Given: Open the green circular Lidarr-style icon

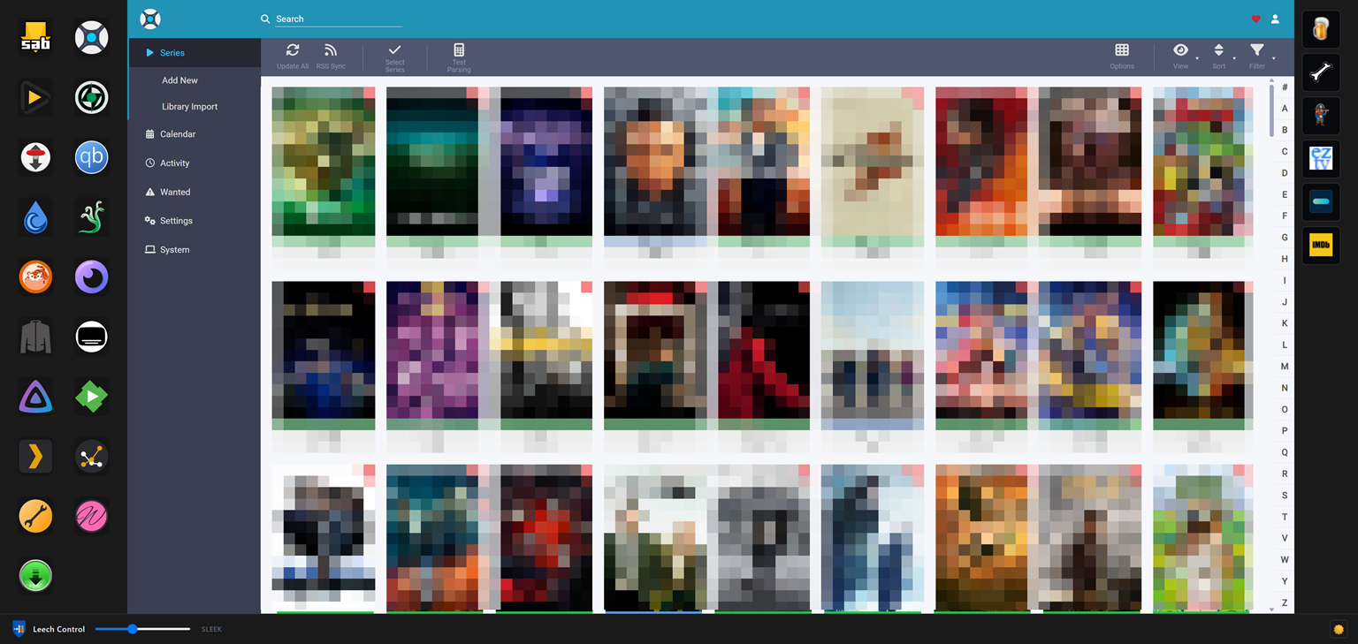Looking at the screenshot, I should [x=92, y=98].
